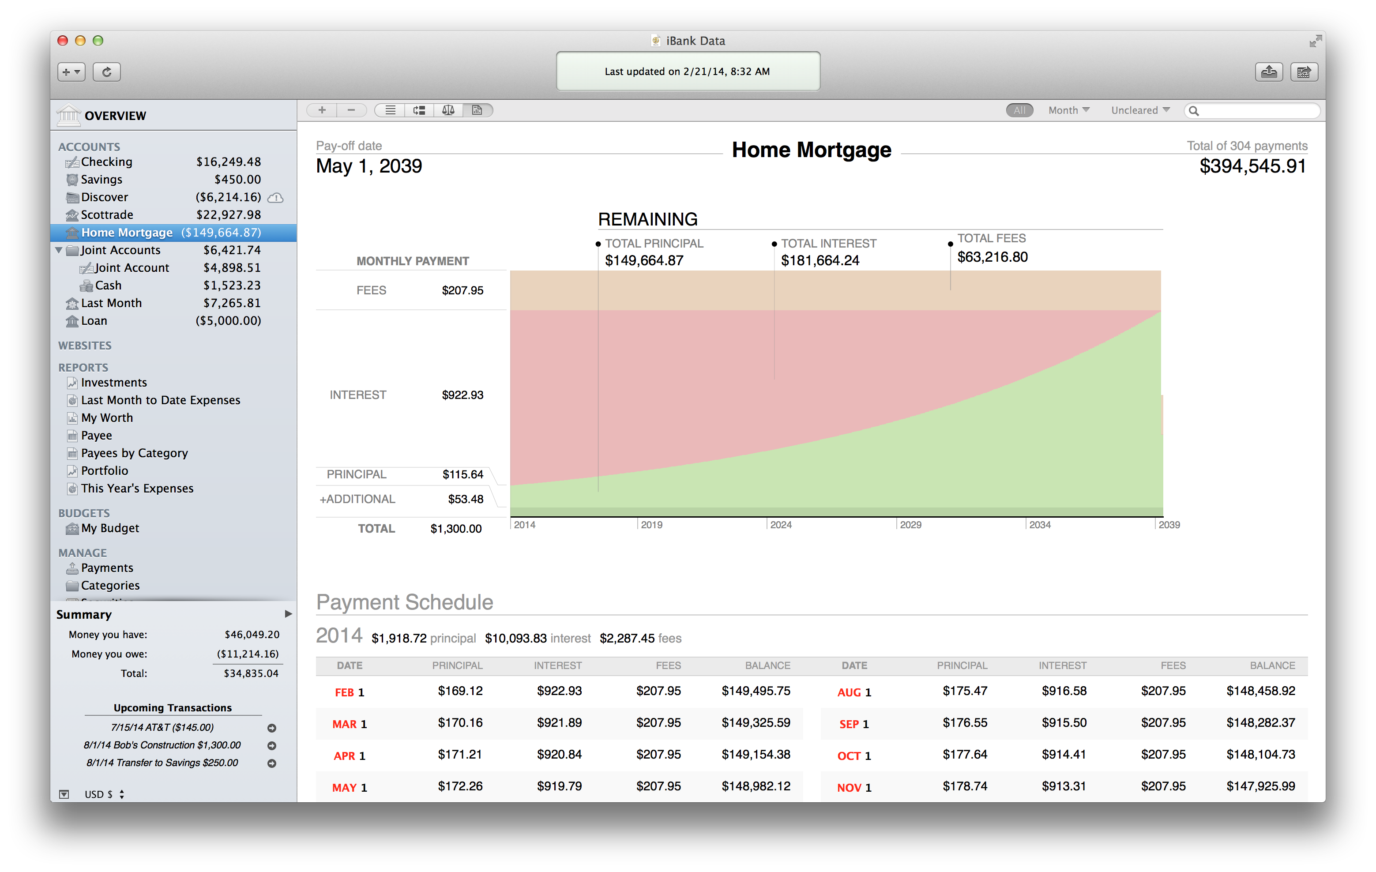This screenshot has width=1376, height=872.
Task: Open the My Worth report
Action: [x=107, y=418]
